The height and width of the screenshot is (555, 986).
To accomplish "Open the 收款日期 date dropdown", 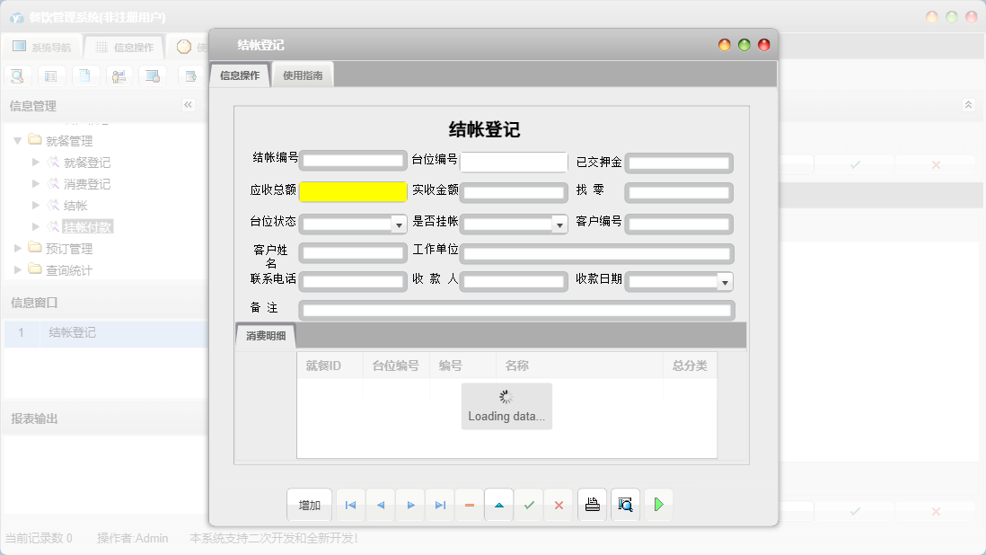I will [725, 281].
